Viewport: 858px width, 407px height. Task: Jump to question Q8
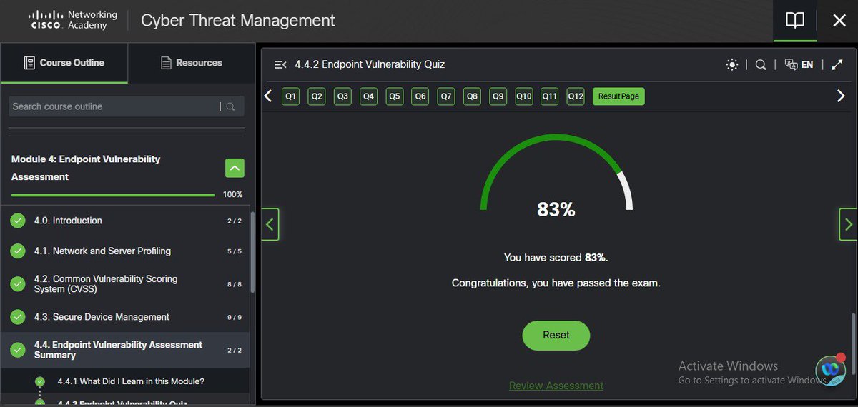click(472, 96)
